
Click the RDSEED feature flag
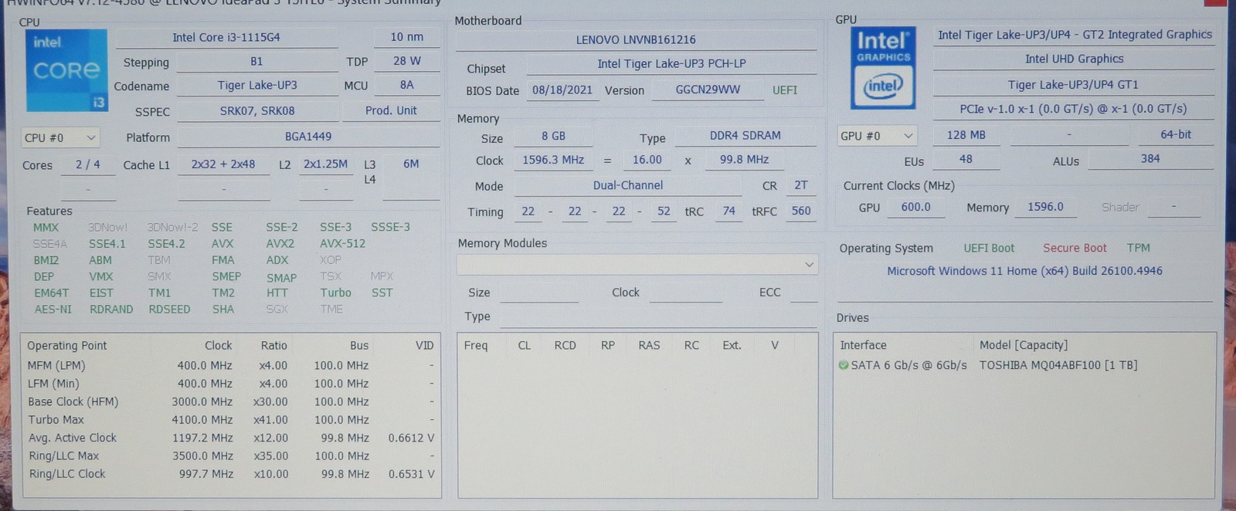coord(169,310)
